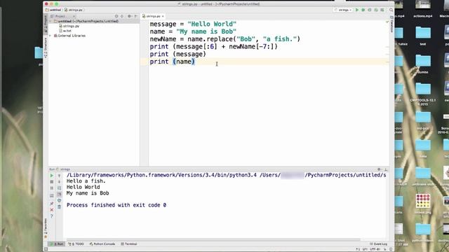Click the dump threads icon in the Run panel
This screenshot has height=252, width=449.
pyautogui.click(x=52, y=196)
